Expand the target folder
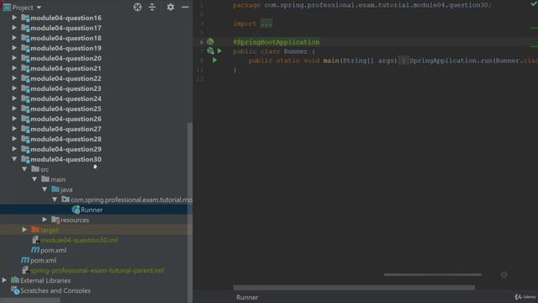The height and width of the screenshot is (303, 538). pos(24,230)
